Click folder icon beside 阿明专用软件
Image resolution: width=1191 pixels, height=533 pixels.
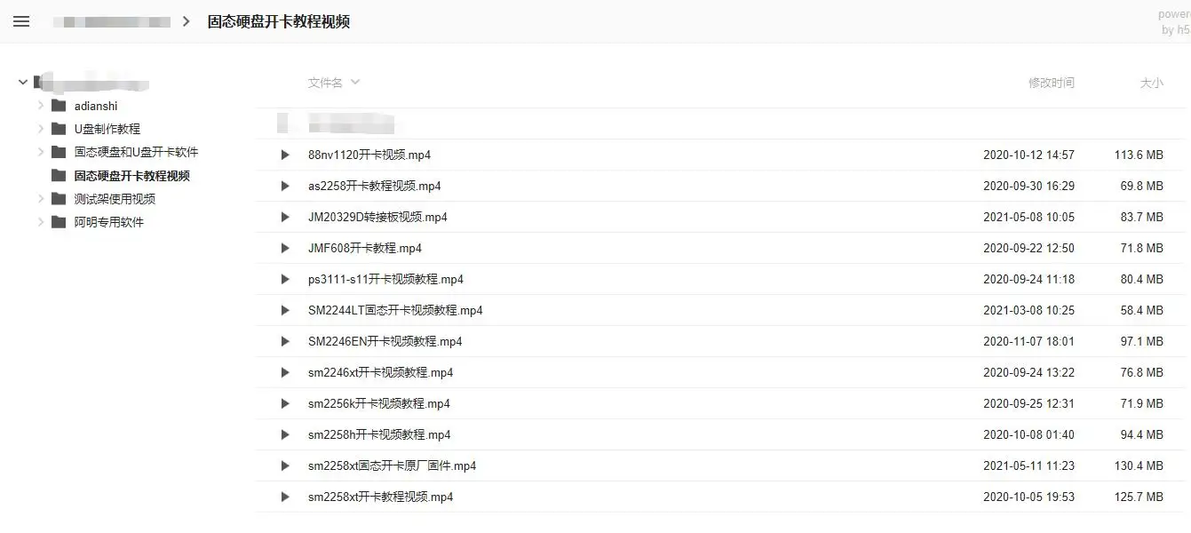tap(59, 222)
